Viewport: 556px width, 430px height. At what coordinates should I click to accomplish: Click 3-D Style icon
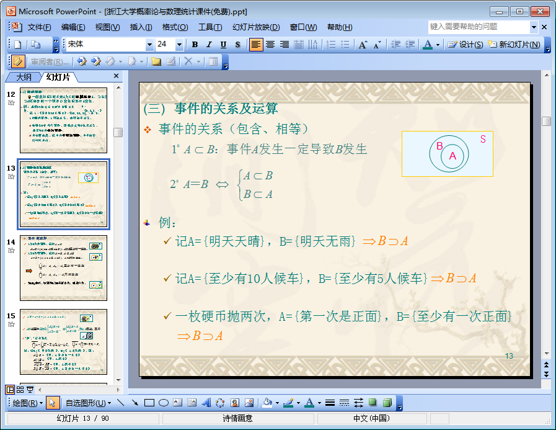click(x=387, y=403)
